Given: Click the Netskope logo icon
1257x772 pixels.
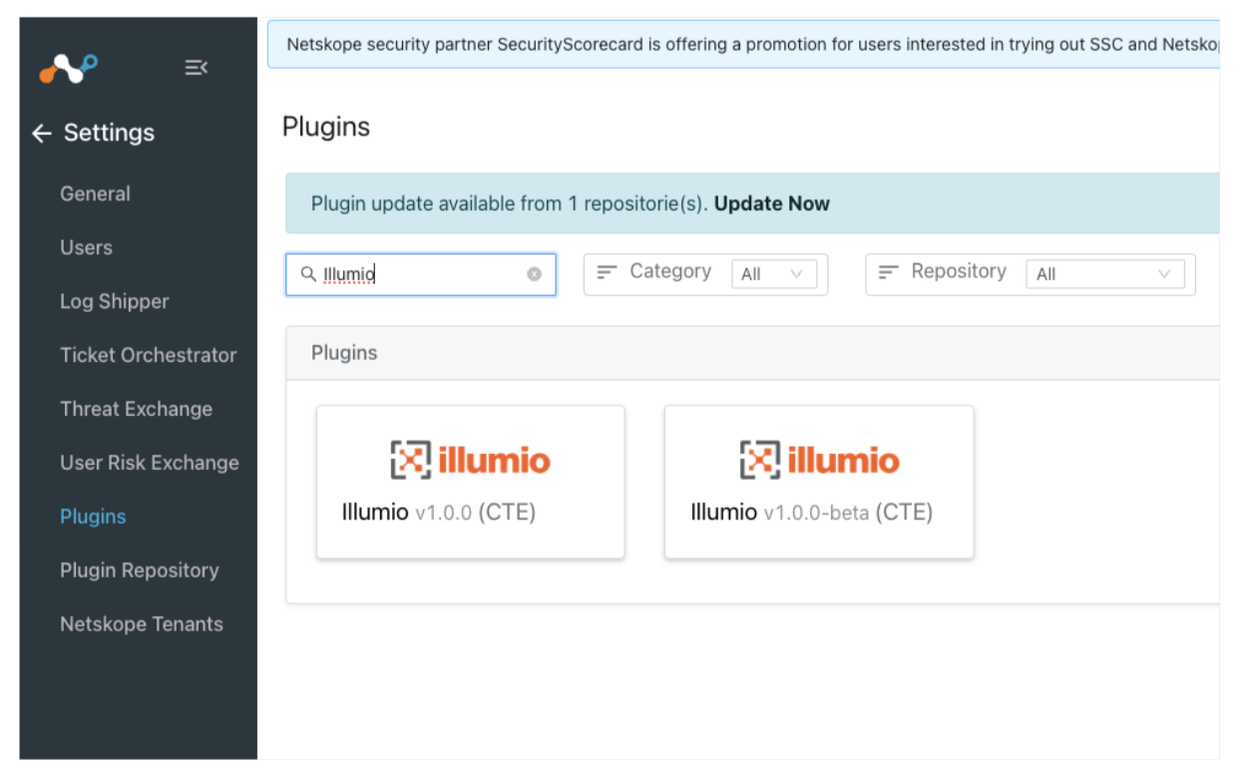Looking at the screenshot, I should coord(69,69).
